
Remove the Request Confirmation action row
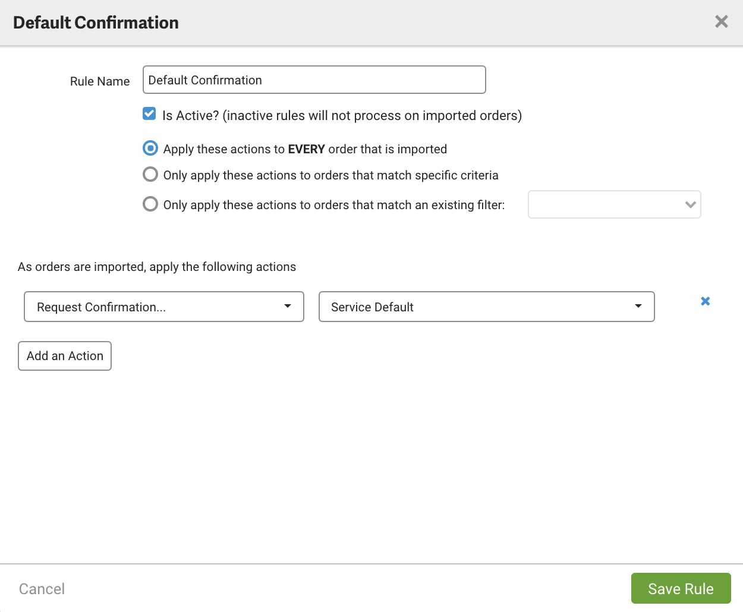click(x=705, y=301)
